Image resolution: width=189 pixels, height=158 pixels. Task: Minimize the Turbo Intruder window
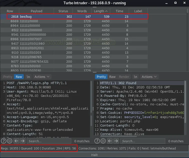pyautogui.click(x=166, y=3)
